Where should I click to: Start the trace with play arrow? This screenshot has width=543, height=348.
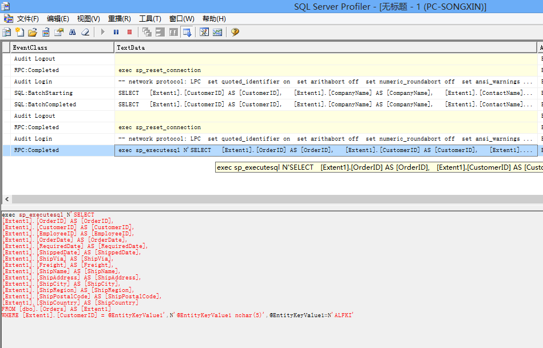tap(102, 32)
